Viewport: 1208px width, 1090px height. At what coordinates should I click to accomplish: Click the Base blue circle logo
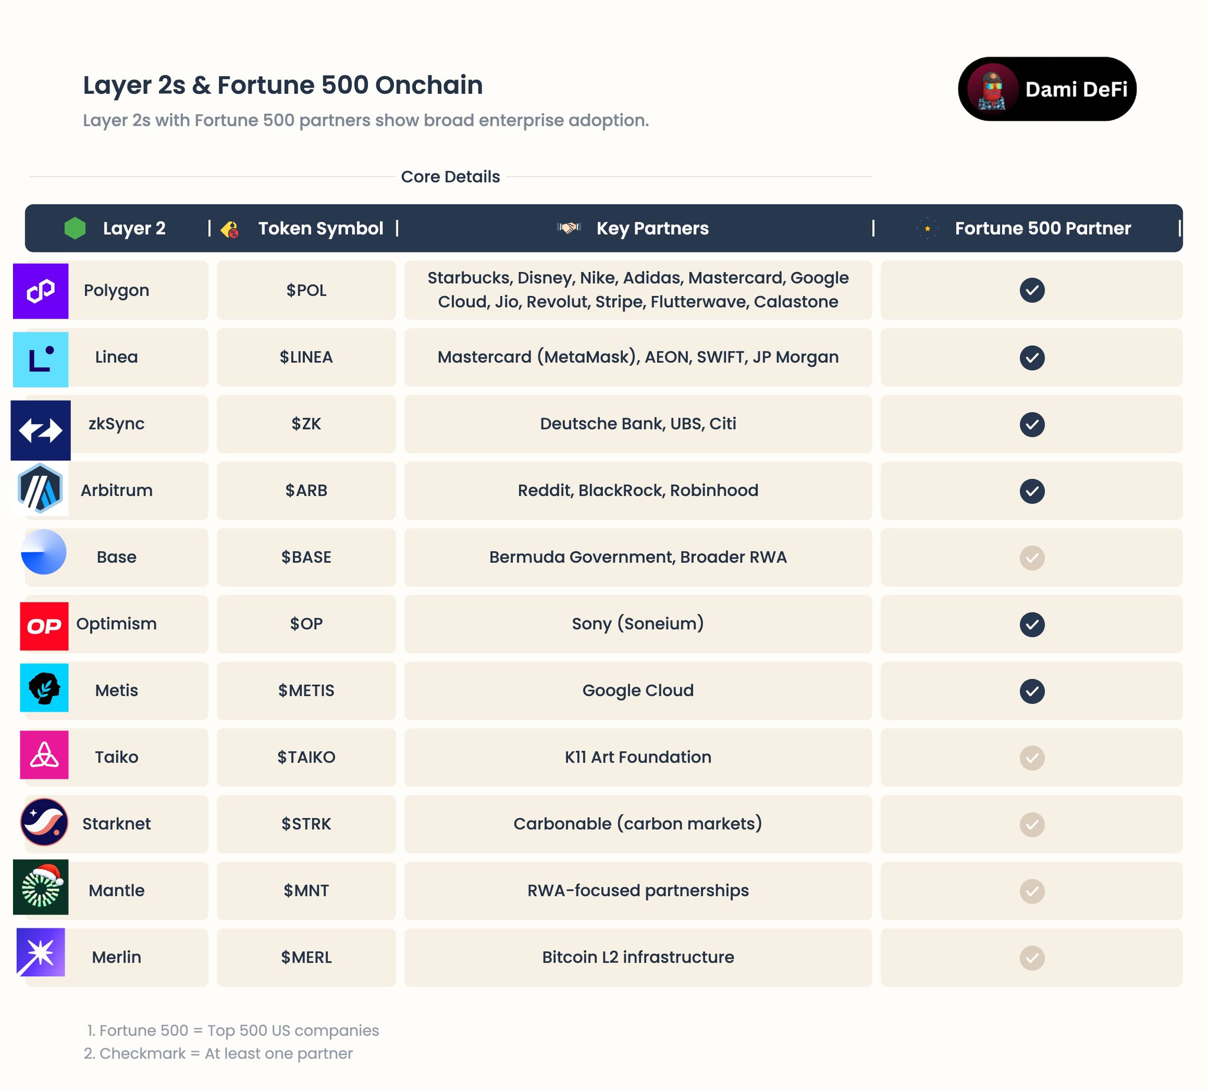44,551
